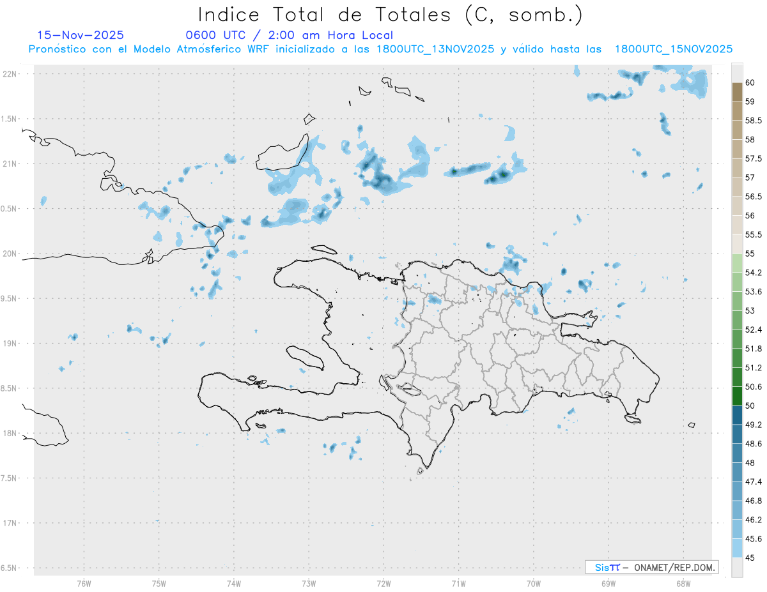Select beige swatch between 55 and 55.5
This screenshot has width=767, height=592.
tap(737, 244)
